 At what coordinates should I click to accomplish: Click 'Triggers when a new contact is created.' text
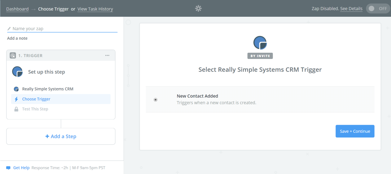[x=216, y=103]
